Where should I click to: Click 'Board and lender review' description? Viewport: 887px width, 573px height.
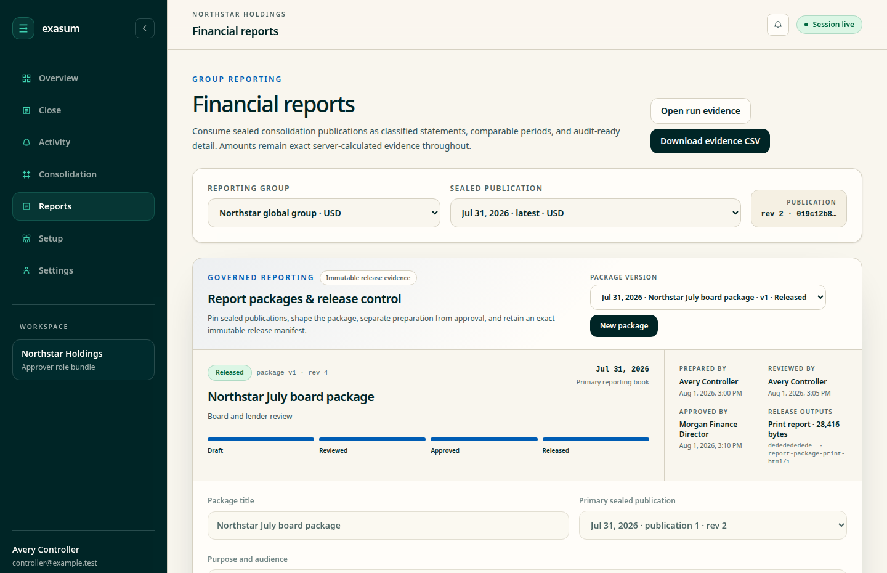point(250,417)
